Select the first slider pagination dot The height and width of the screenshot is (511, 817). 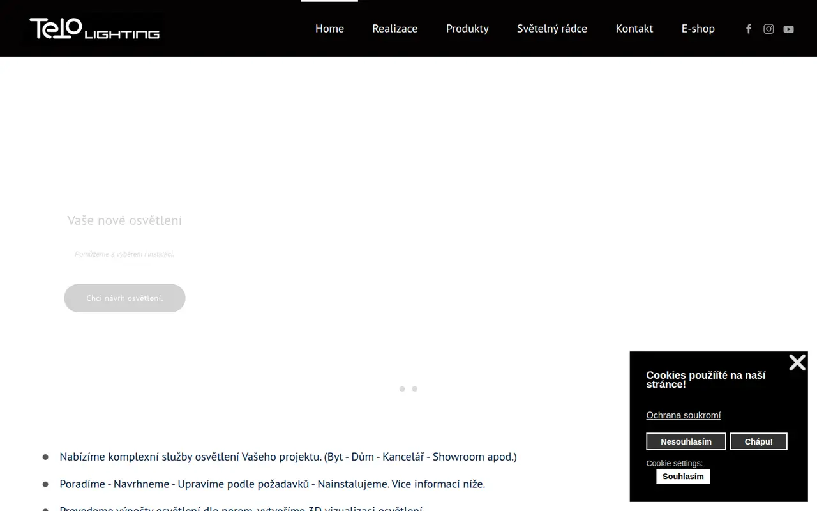tap(402, 388)
